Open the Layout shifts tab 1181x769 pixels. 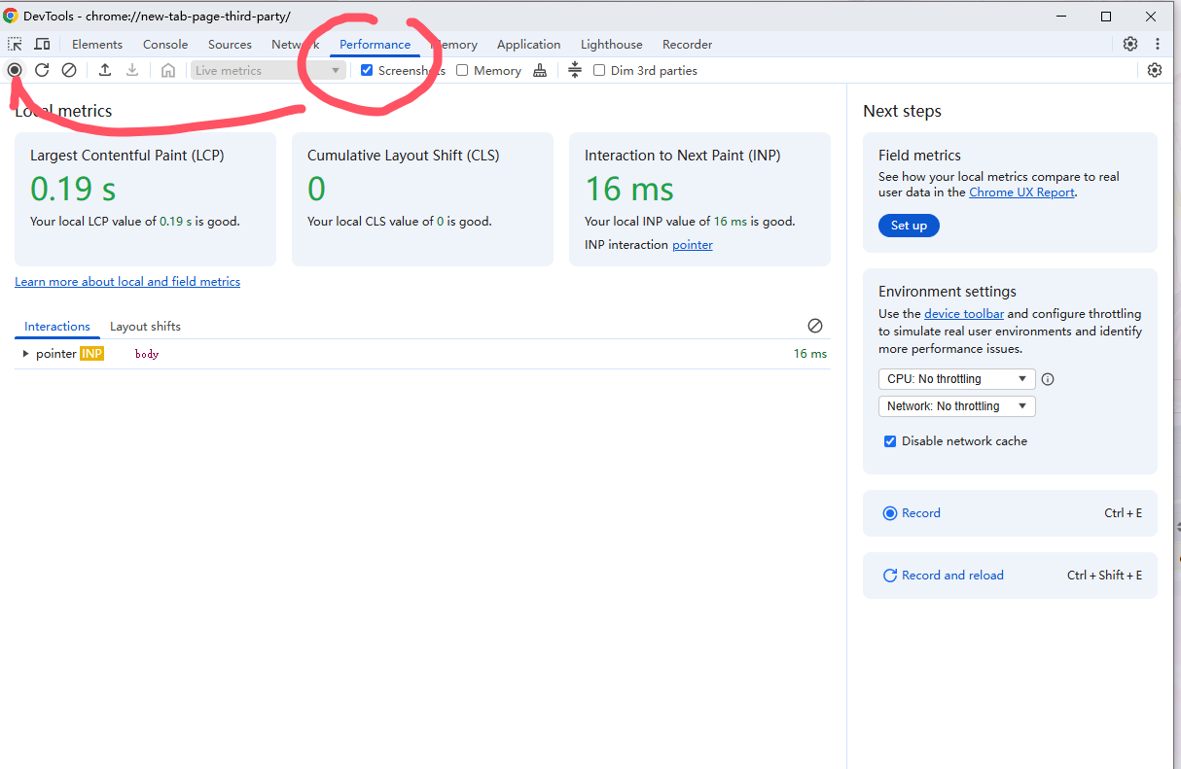(145, 327)
